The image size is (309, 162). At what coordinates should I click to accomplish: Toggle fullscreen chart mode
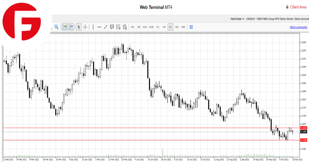click(191, 27)
